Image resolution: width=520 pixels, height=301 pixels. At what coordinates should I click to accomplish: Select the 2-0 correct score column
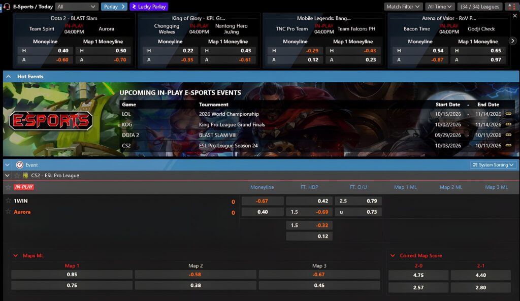click(418, 265)
